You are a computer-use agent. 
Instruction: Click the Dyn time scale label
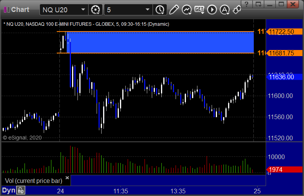tap(8, 190)
